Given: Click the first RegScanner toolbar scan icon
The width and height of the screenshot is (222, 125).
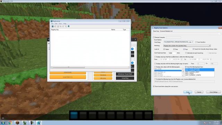Looking at the screenshot, I should (x=52, y=26).
